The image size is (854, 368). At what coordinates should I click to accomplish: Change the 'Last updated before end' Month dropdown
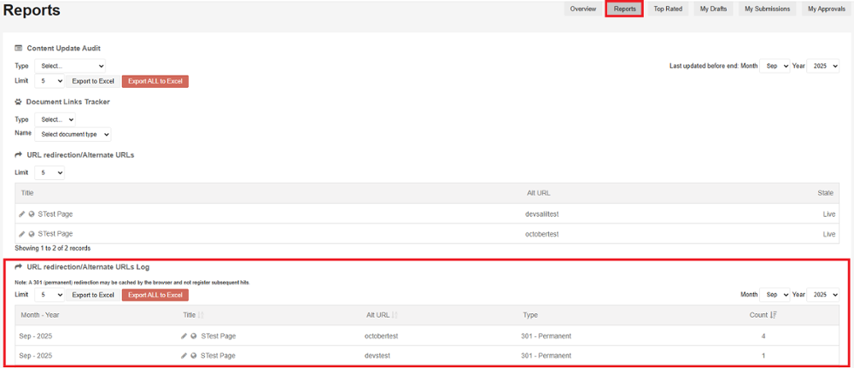click(x=775, y=66)
